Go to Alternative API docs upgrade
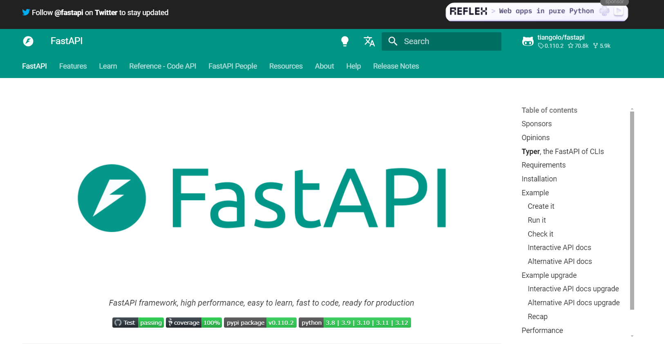 pyautogui.click(x=574, y=303)
